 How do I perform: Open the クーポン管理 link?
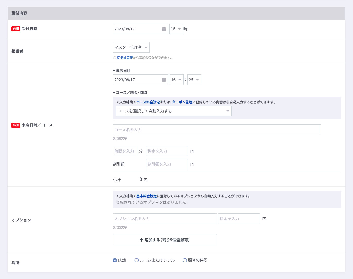click(x=182, y=102)
